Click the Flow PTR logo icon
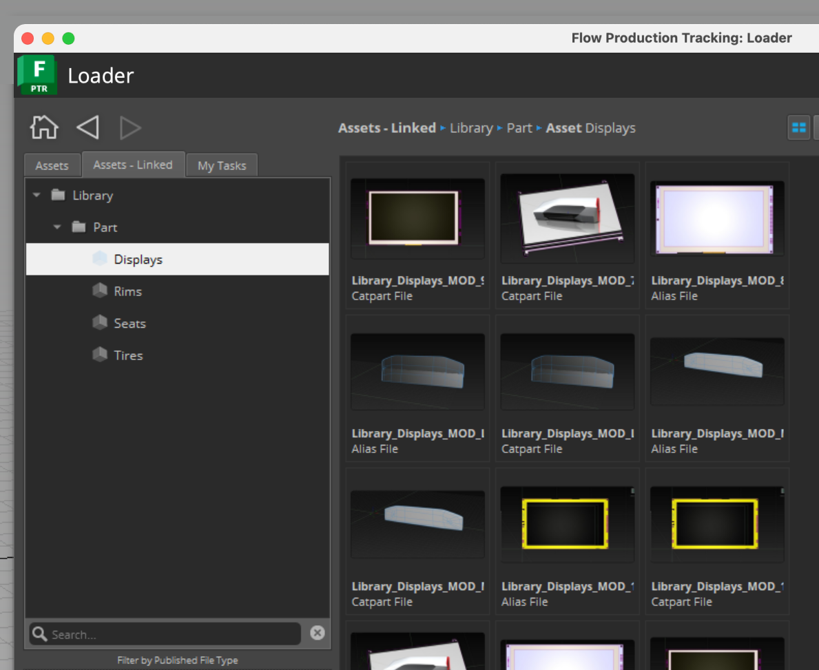The image size is (819, 670). pyautogui.click(x=37, y=74)
